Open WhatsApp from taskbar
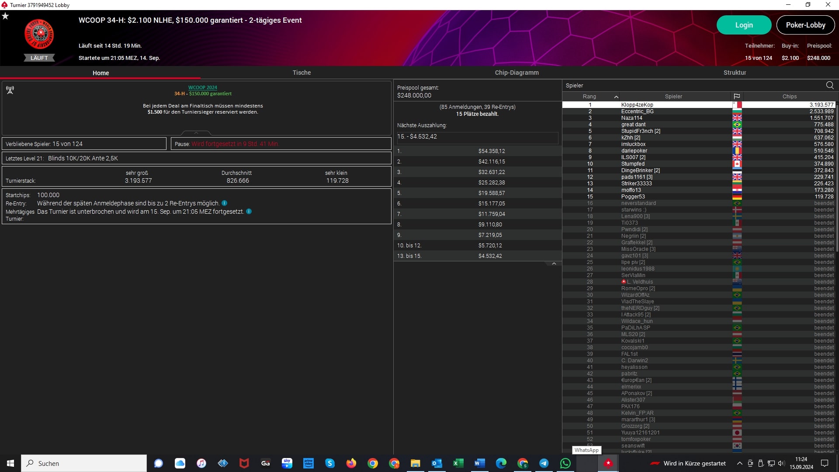Screen dimensions: 839x472 coord(565,463)
